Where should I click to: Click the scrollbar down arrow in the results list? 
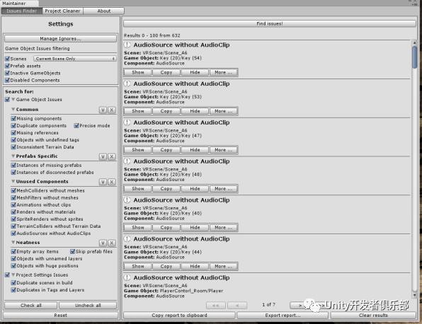(x=414, y=295)
